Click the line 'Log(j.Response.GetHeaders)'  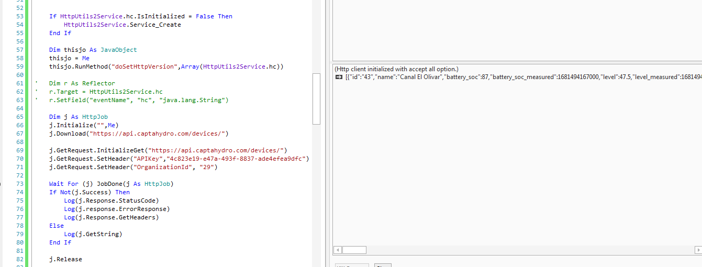click(x=112, y=217)
